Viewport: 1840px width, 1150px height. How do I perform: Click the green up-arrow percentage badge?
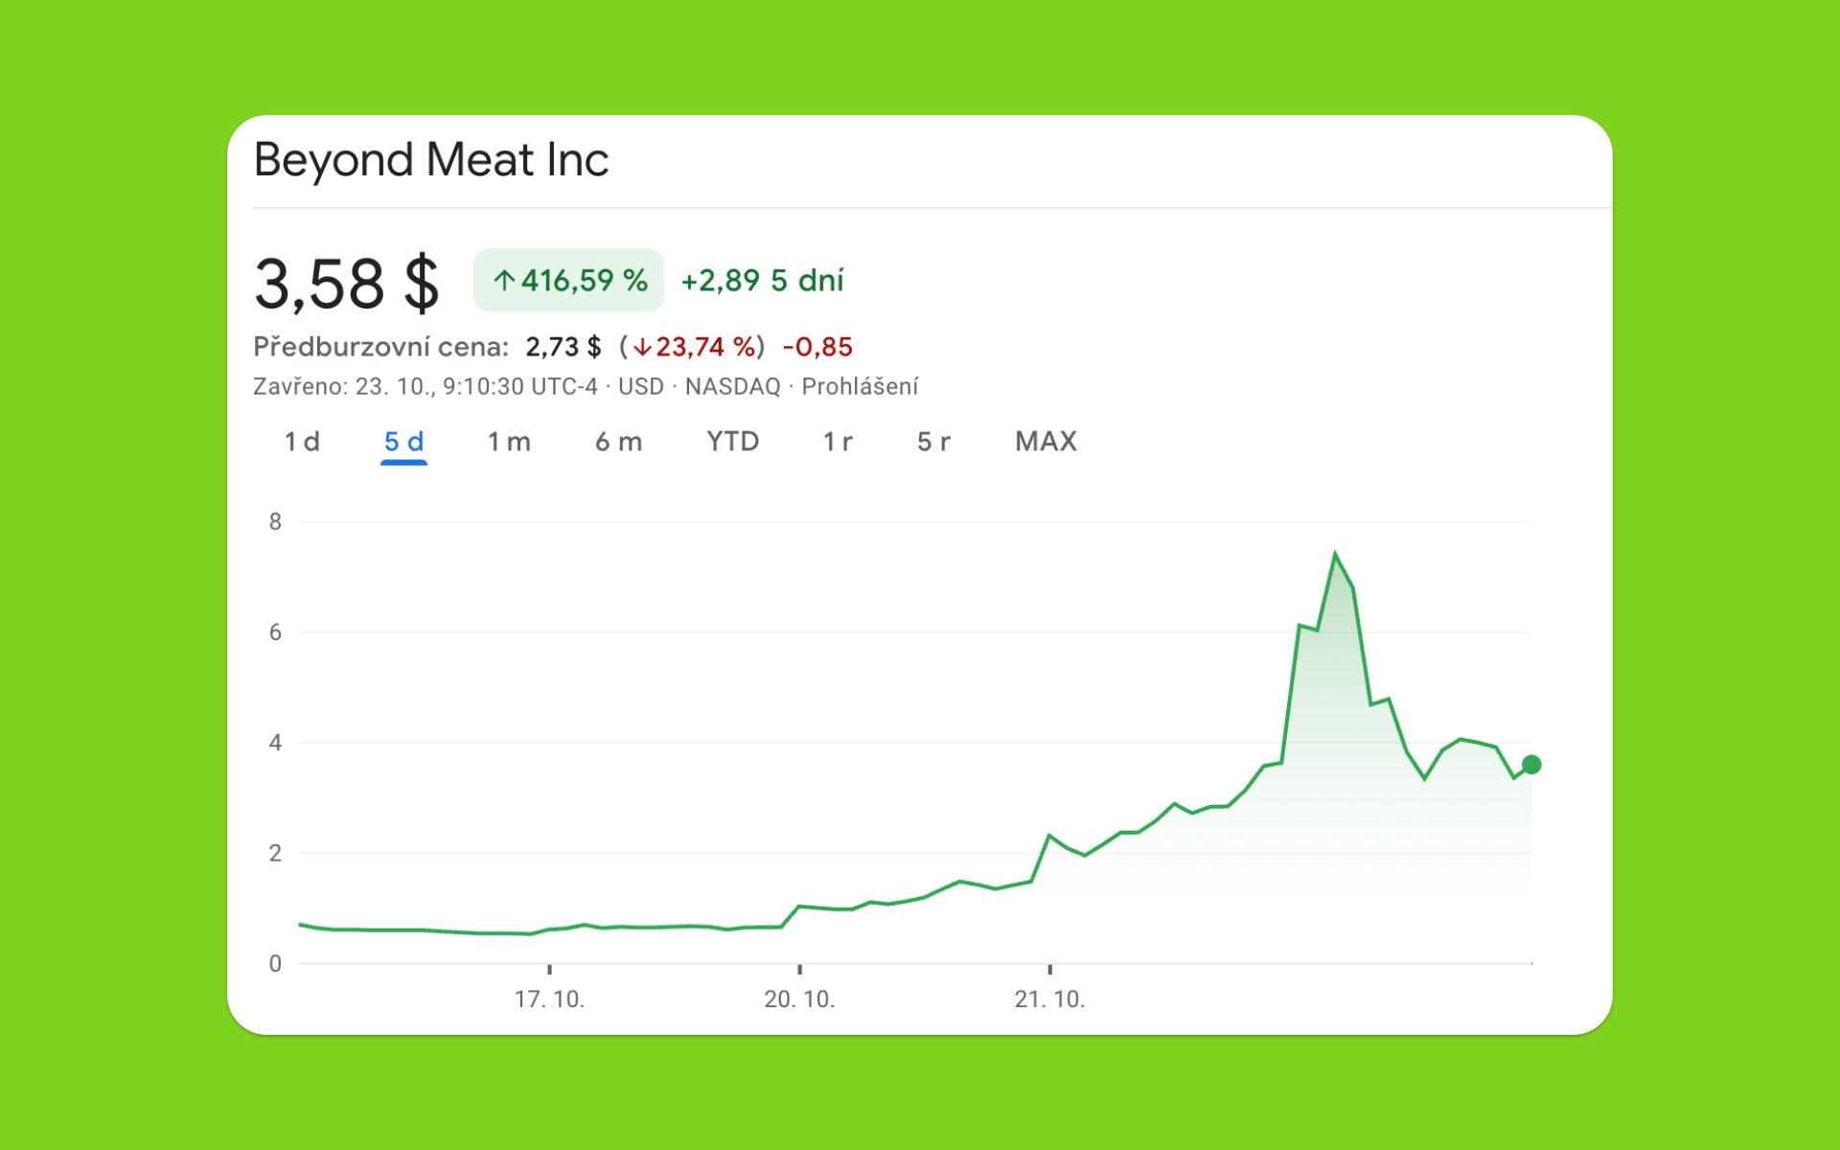pyautogui.click(x=567, y=279)
